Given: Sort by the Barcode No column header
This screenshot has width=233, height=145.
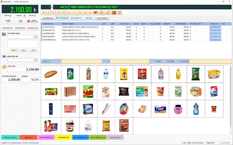Looking at the screenshot, I should pyautogui.click(x=52, y=24).
